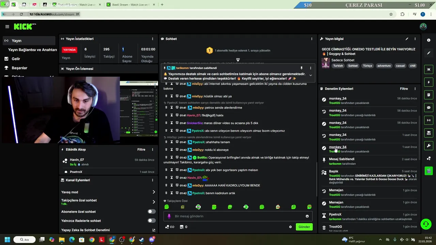Open Steam from the taskbar
Screen dimensions: 436x245
click(x=141, y=240)
